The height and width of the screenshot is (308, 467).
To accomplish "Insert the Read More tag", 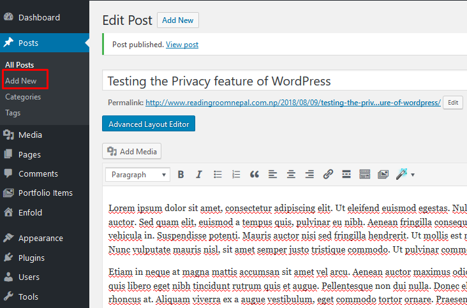I will 346,174.
